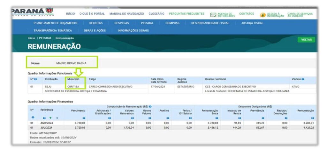The image size is (327, 152).
Task: Click the 5.456,12 gross remuneration value
Action: pos(213,127)
